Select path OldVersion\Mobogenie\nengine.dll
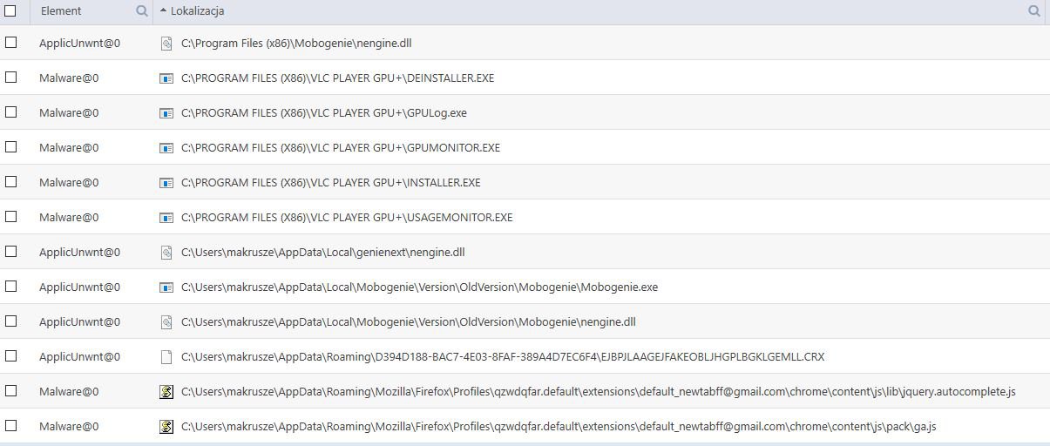The image size is (1050, 446). 409,322
